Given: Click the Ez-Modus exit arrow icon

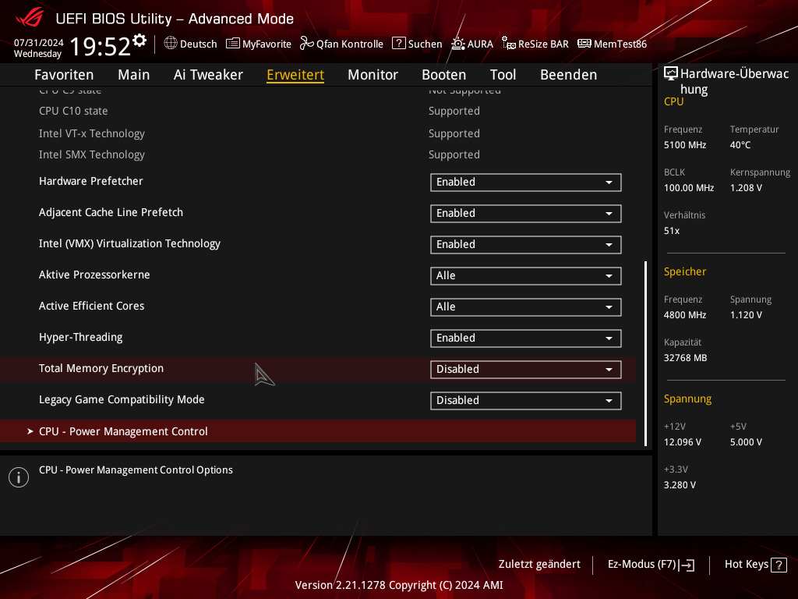Looking at the screenshot, I should [687, 565].
